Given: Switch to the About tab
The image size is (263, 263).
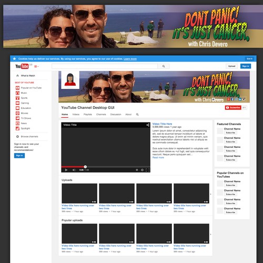Looking at the screenshot, I should [x=128, y=114].
